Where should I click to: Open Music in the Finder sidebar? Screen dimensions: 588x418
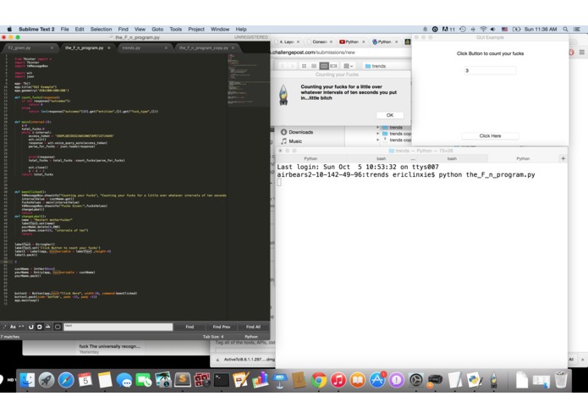point(291,141)
